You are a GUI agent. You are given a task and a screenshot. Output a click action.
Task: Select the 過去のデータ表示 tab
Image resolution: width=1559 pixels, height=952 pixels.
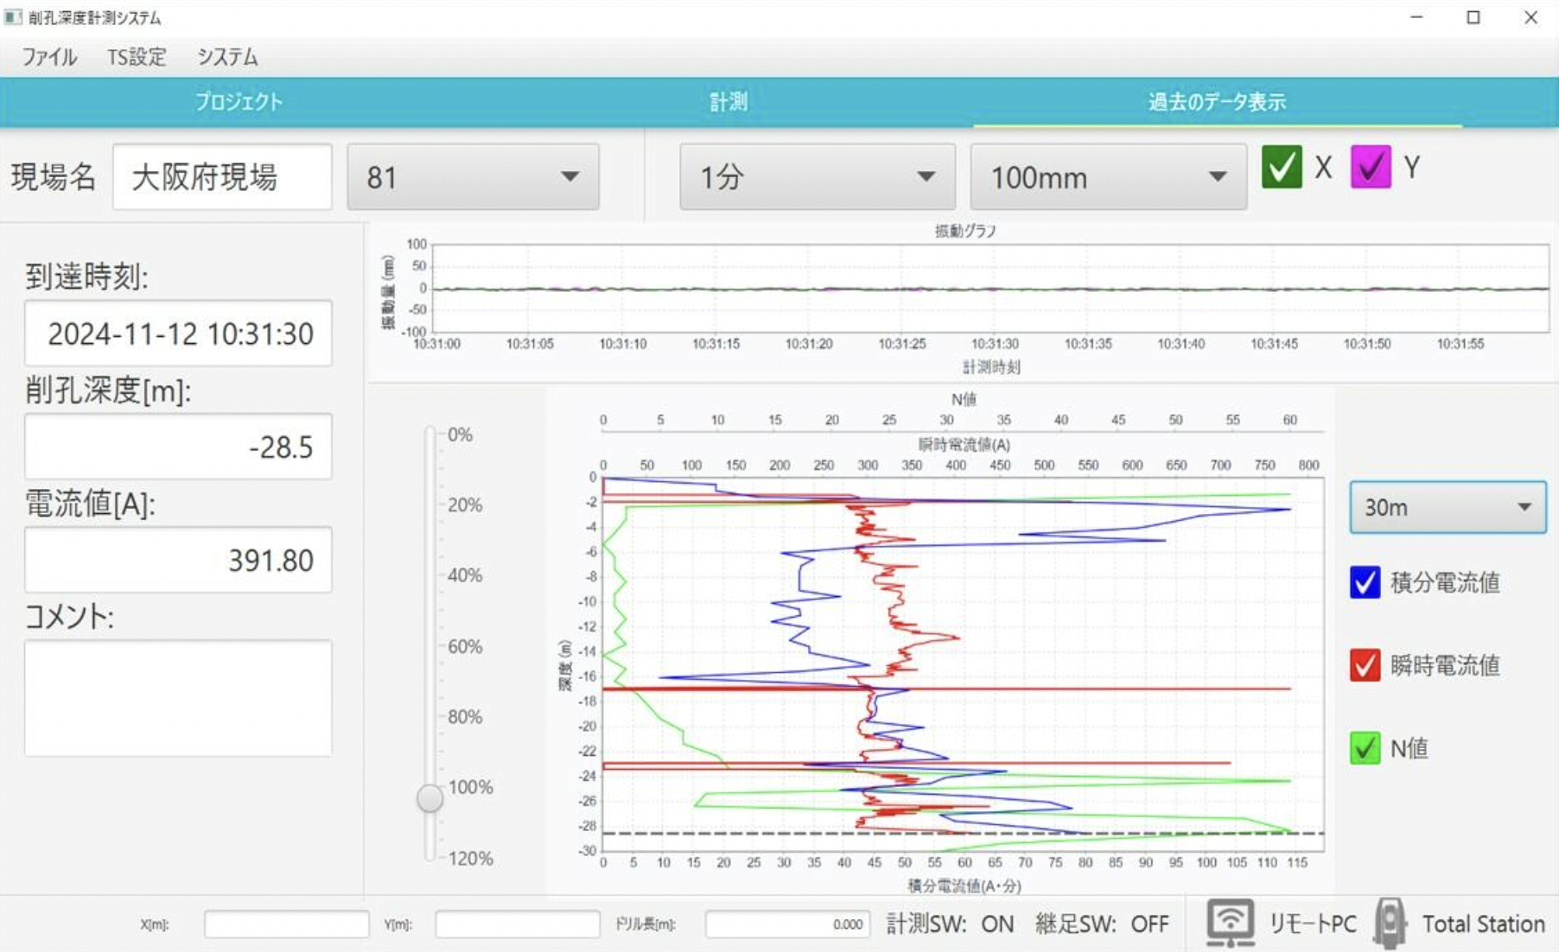pos(1217,102)
